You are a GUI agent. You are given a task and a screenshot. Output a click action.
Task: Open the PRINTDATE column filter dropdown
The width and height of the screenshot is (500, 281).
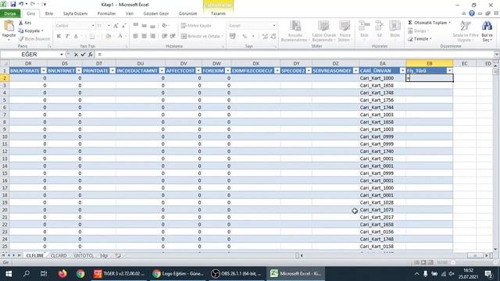pyautogui.click(x=112, y=71)
